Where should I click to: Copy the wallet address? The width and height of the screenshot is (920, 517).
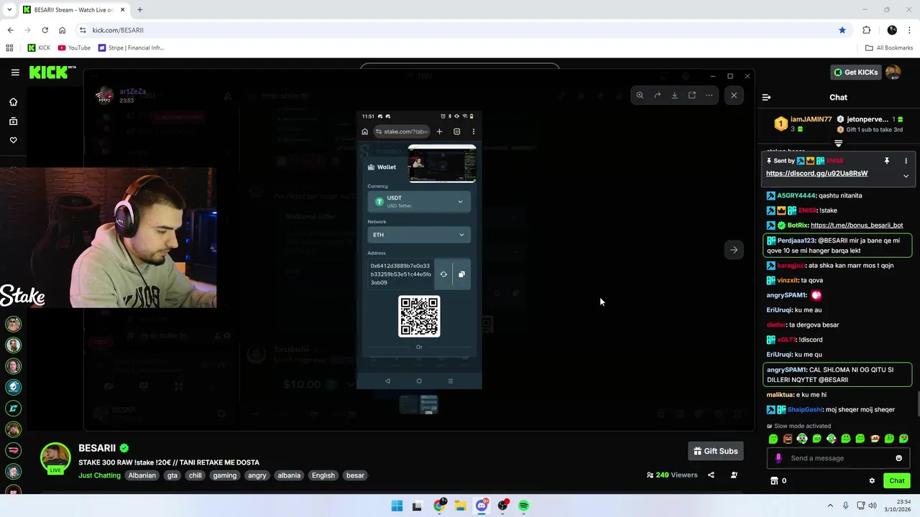click(461, 274)
